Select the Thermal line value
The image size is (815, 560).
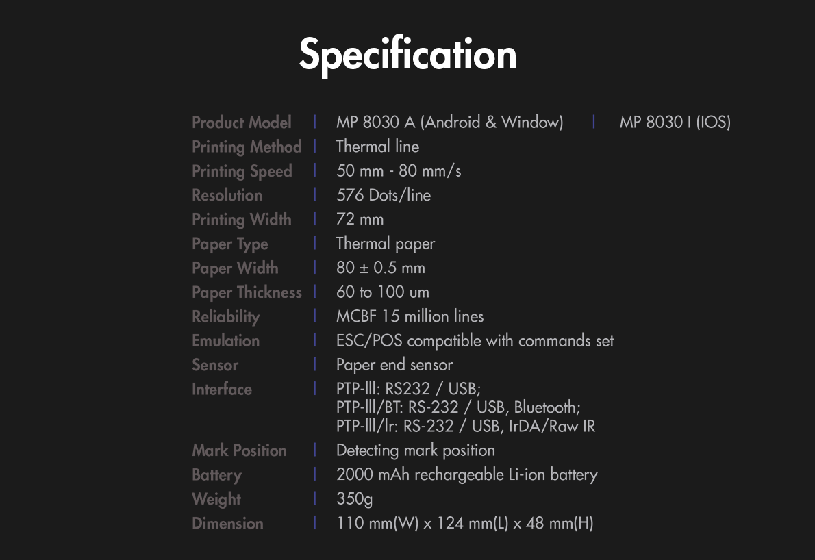pyautogui.click(x=377, y=147)
